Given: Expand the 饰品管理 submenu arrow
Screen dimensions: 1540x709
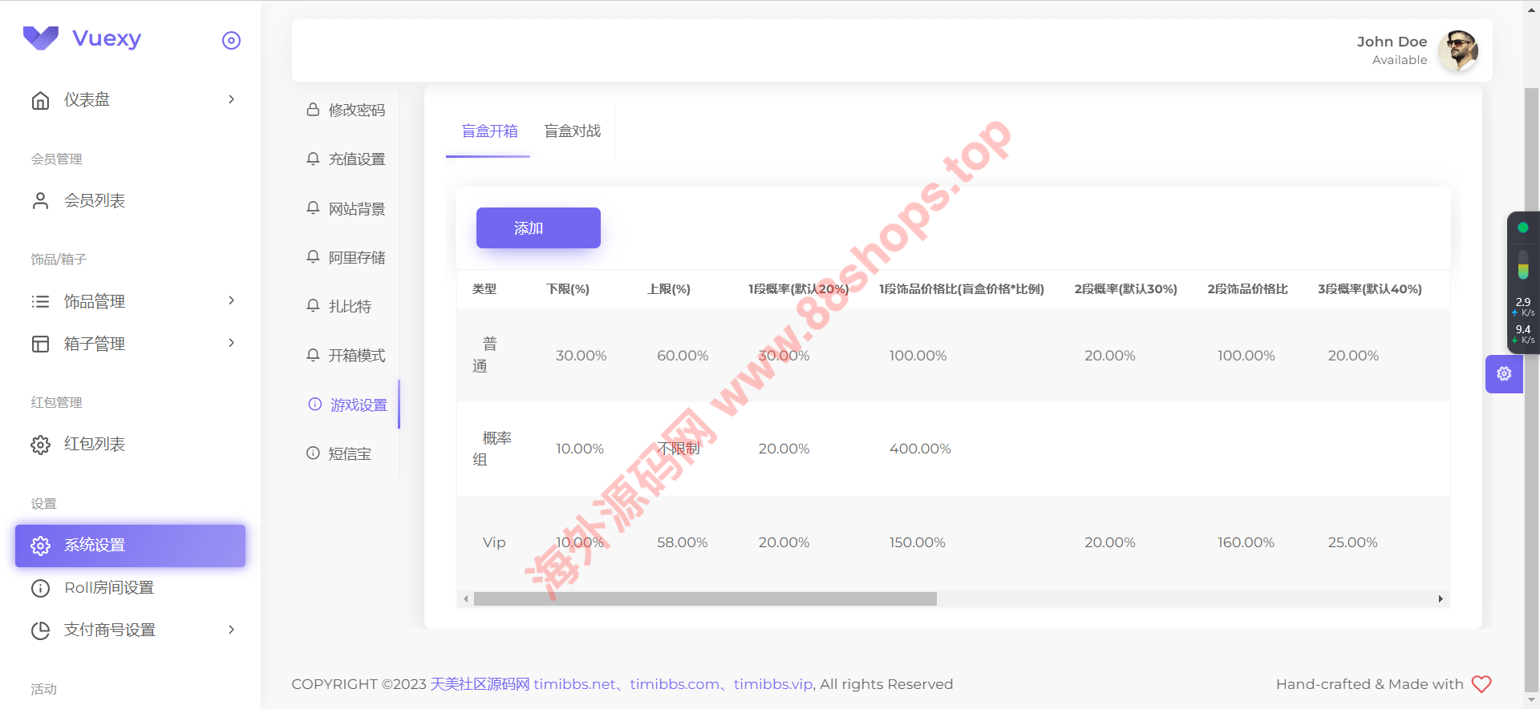Looking at the screenshot, I should click(x=231, y=300).
